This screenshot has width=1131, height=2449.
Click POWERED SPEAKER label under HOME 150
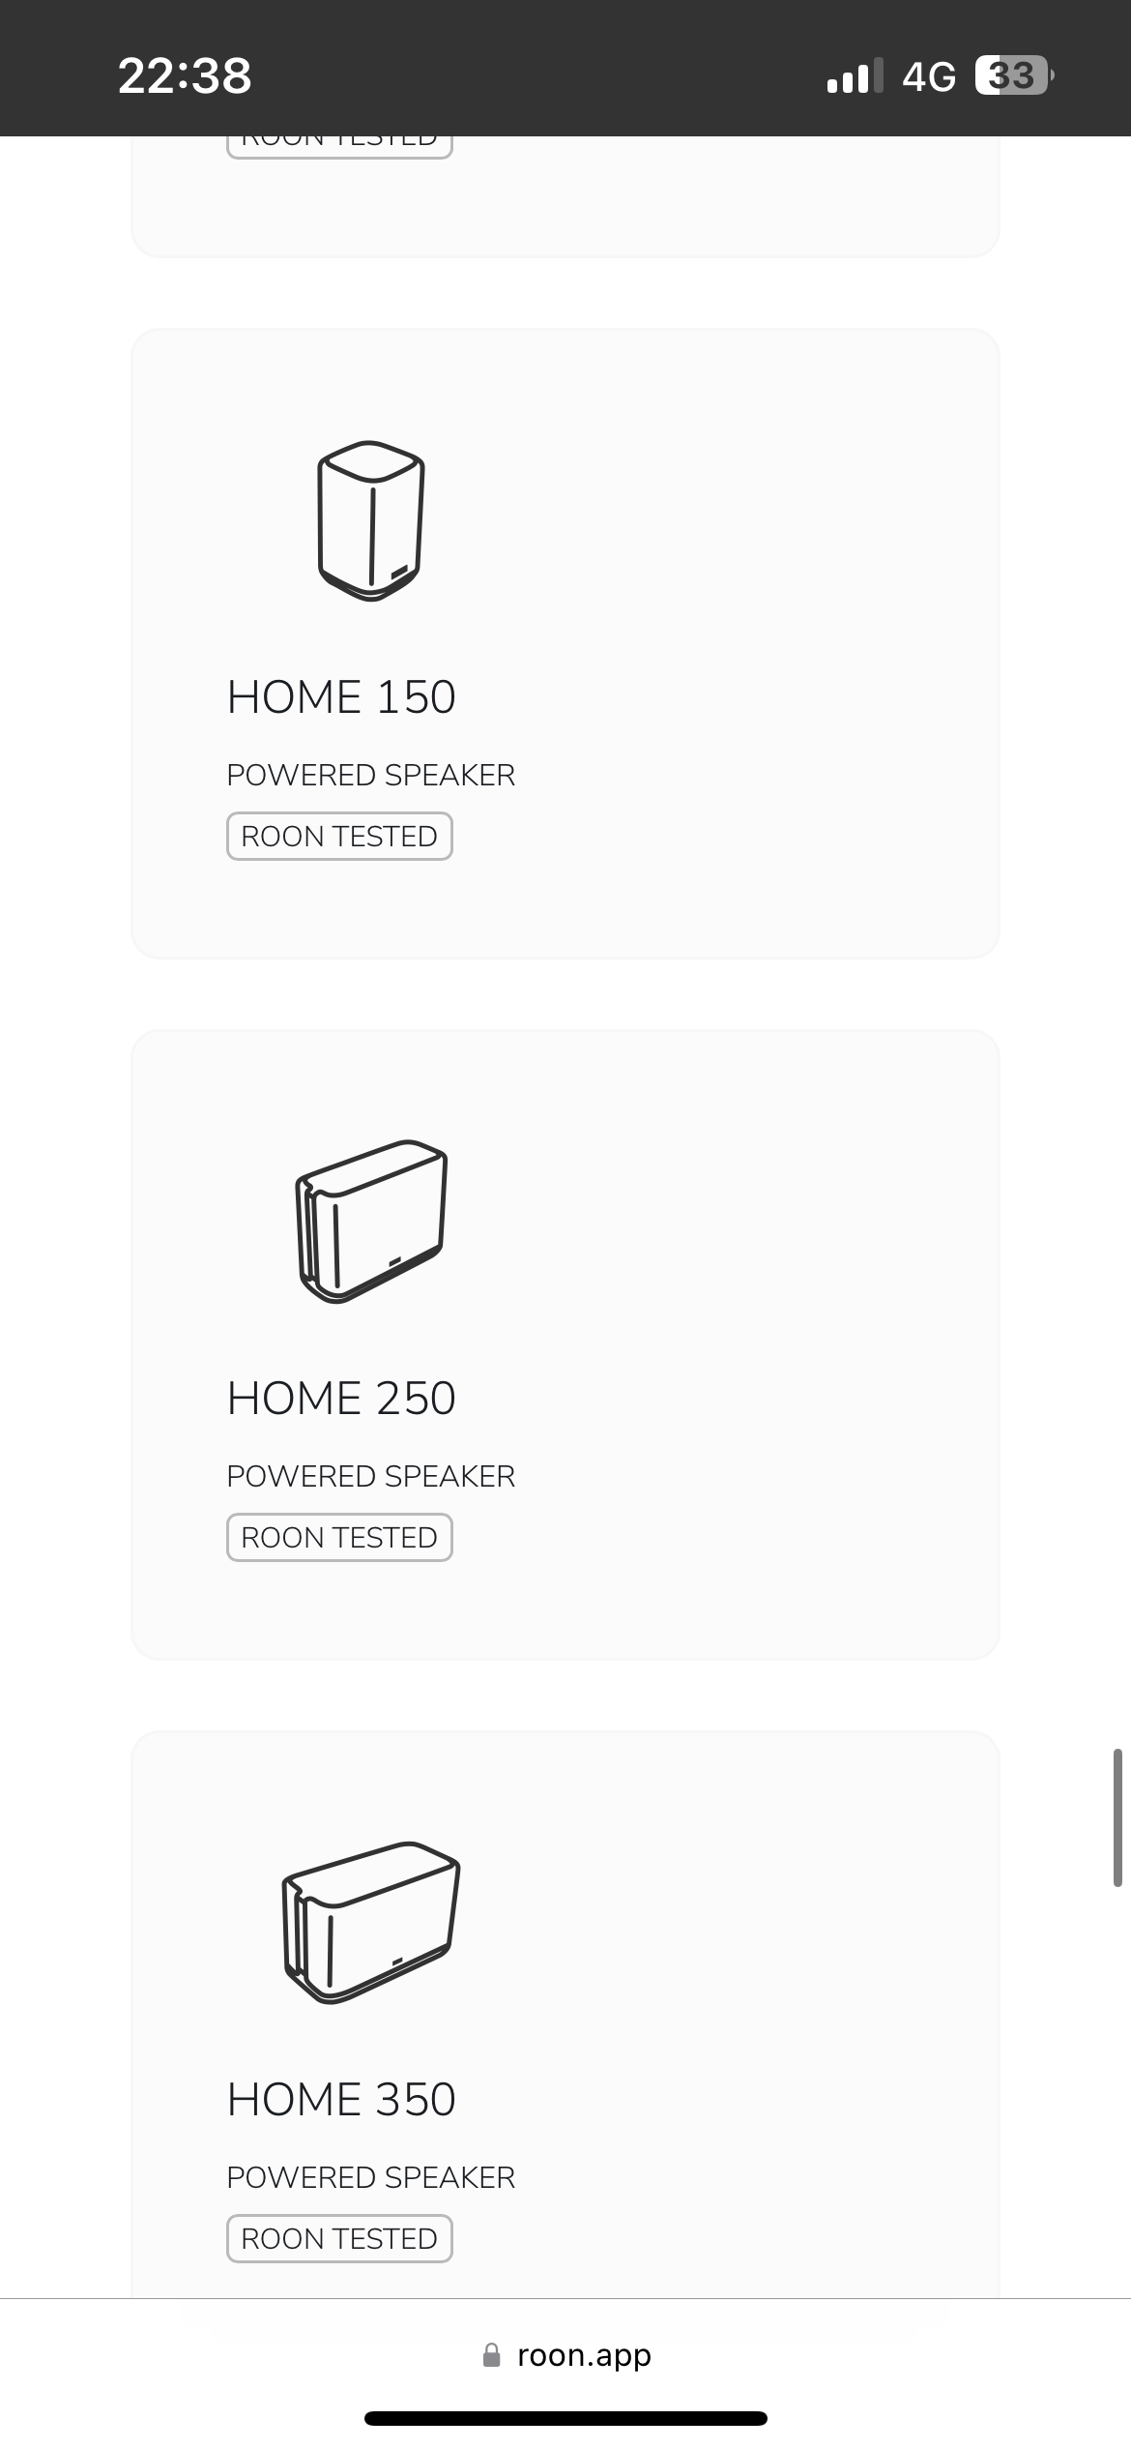[x=371, y=775]
